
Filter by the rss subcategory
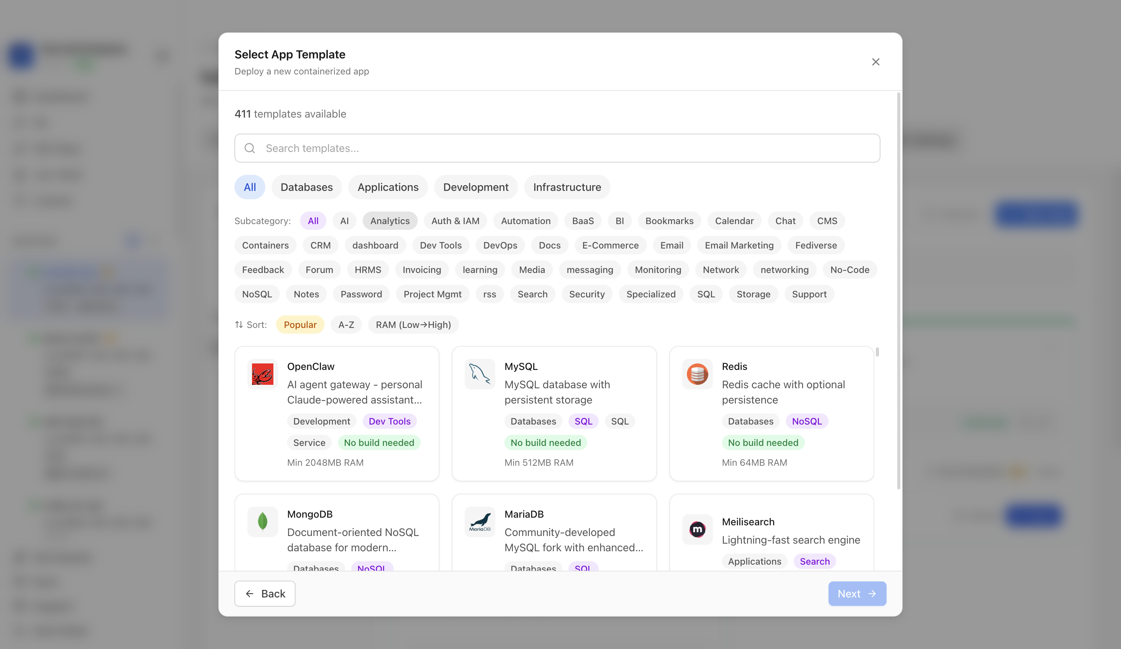point(489,294)
